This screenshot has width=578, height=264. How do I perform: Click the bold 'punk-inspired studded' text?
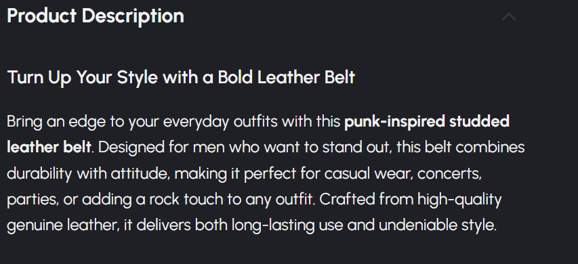point(427,122)
